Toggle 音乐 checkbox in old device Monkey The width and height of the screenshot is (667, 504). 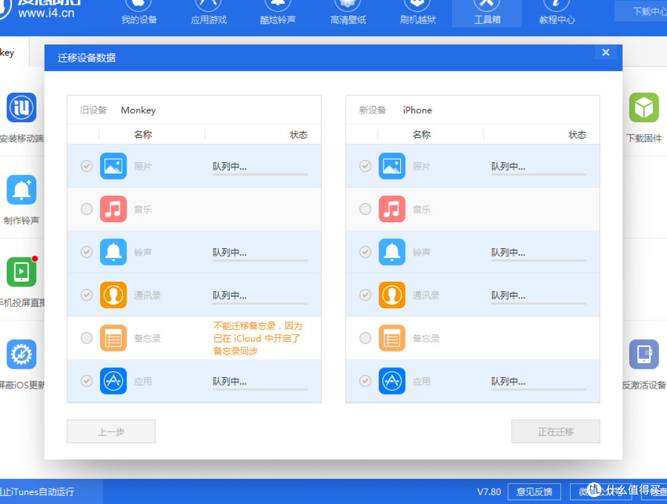coord(87,209)
